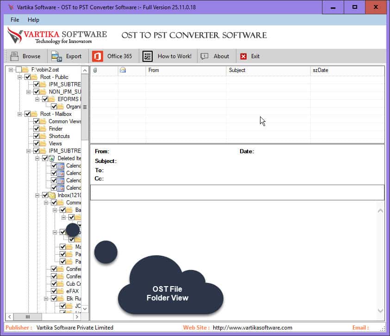Viewport: 390px width, 336px height.
Task: Sort by the szDate column header
Action: (x=347, y=70)
